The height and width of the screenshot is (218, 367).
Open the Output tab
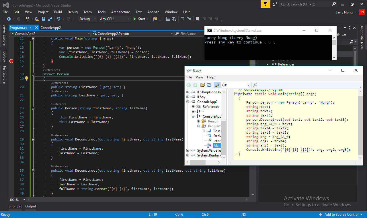coord(31,206)
